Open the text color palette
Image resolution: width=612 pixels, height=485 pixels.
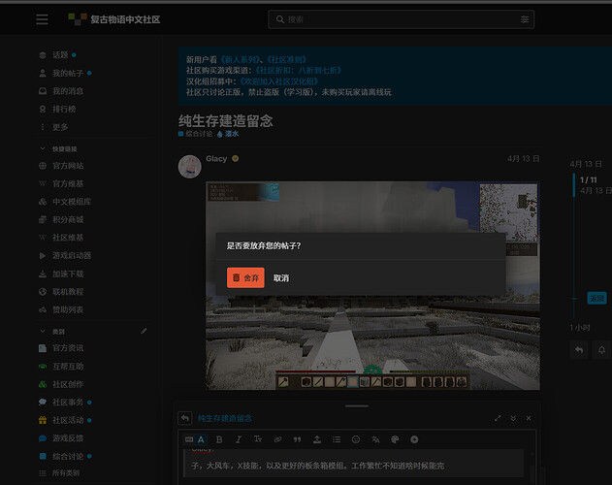(x=395, y=439)
